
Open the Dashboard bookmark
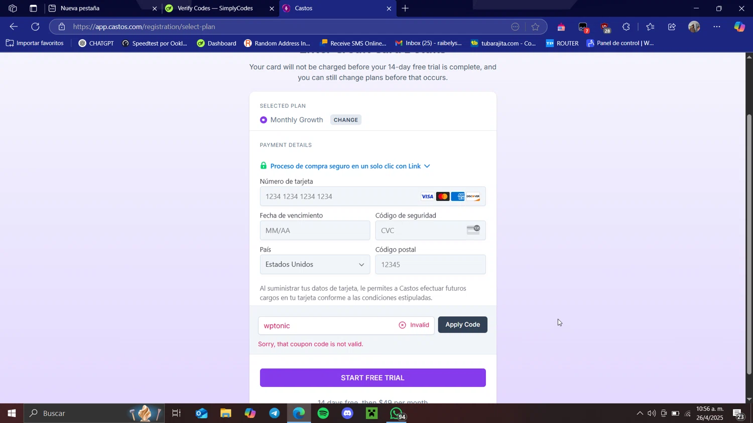coord(216,44)
